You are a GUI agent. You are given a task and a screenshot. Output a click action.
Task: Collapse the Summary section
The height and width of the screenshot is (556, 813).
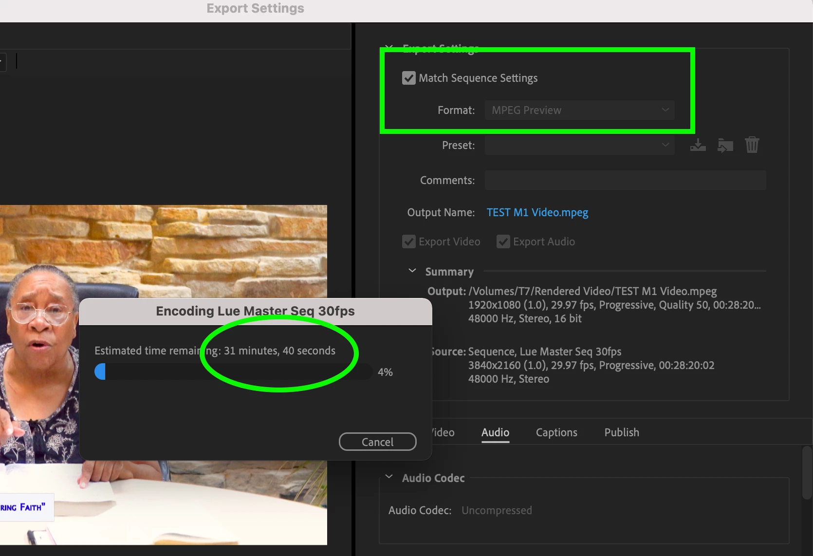pos(412,271)
